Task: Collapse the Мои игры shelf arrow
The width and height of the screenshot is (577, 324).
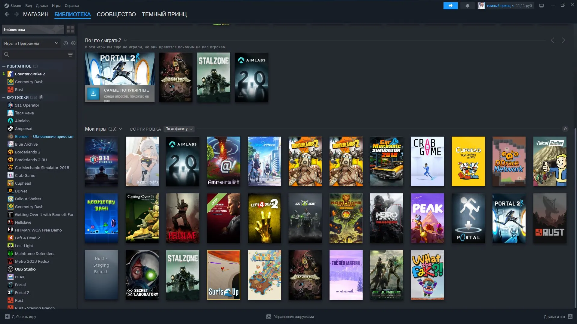Action: [x=565, y=129]
